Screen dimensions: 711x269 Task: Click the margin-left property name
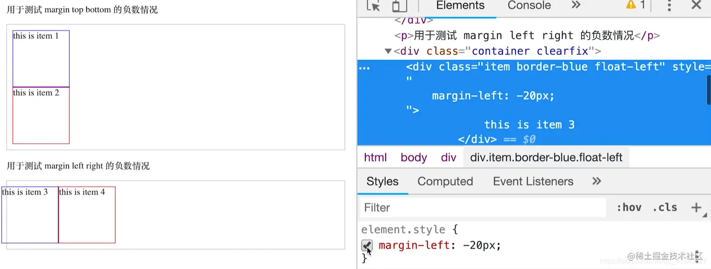[414, 245]
